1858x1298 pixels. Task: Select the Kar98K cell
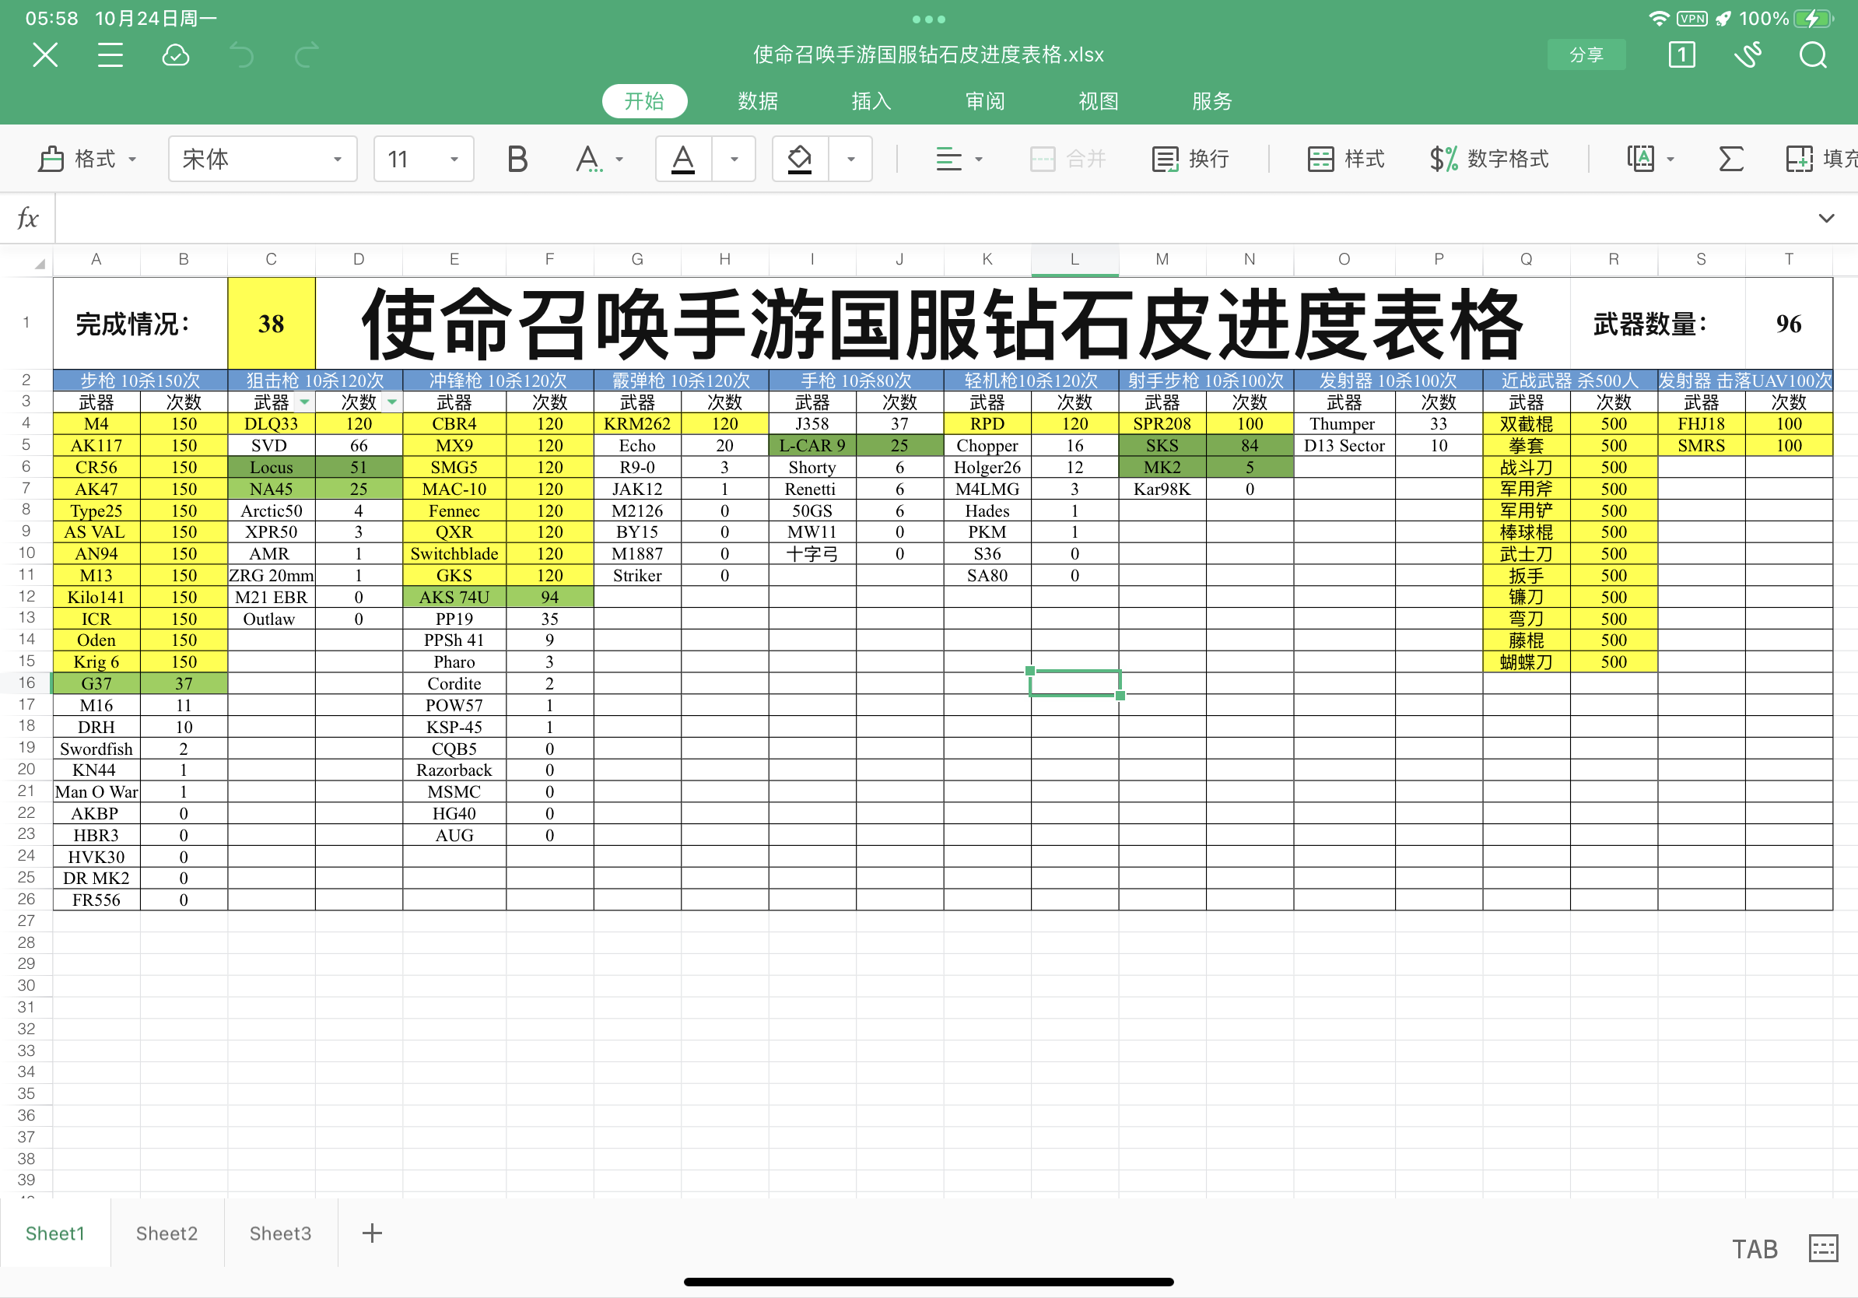[x=1162, y=489]
